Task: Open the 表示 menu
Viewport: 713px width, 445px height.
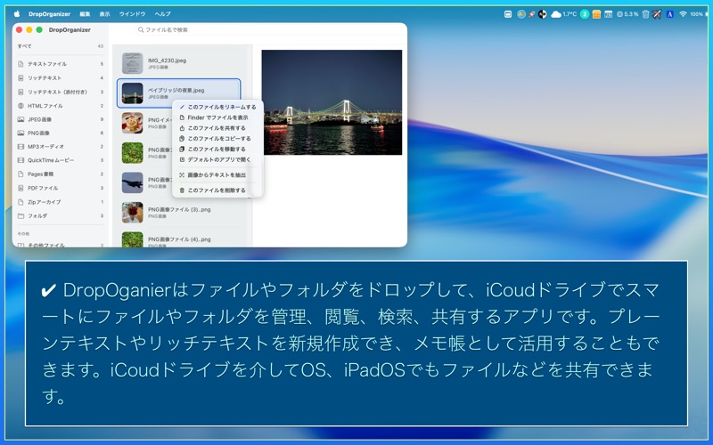Action: pyautogui.click(x=104, y=14)
